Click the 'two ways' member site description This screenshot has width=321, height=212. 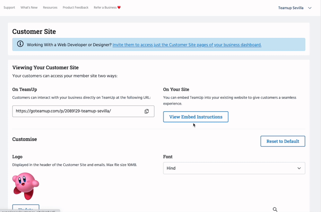[65, 76]
